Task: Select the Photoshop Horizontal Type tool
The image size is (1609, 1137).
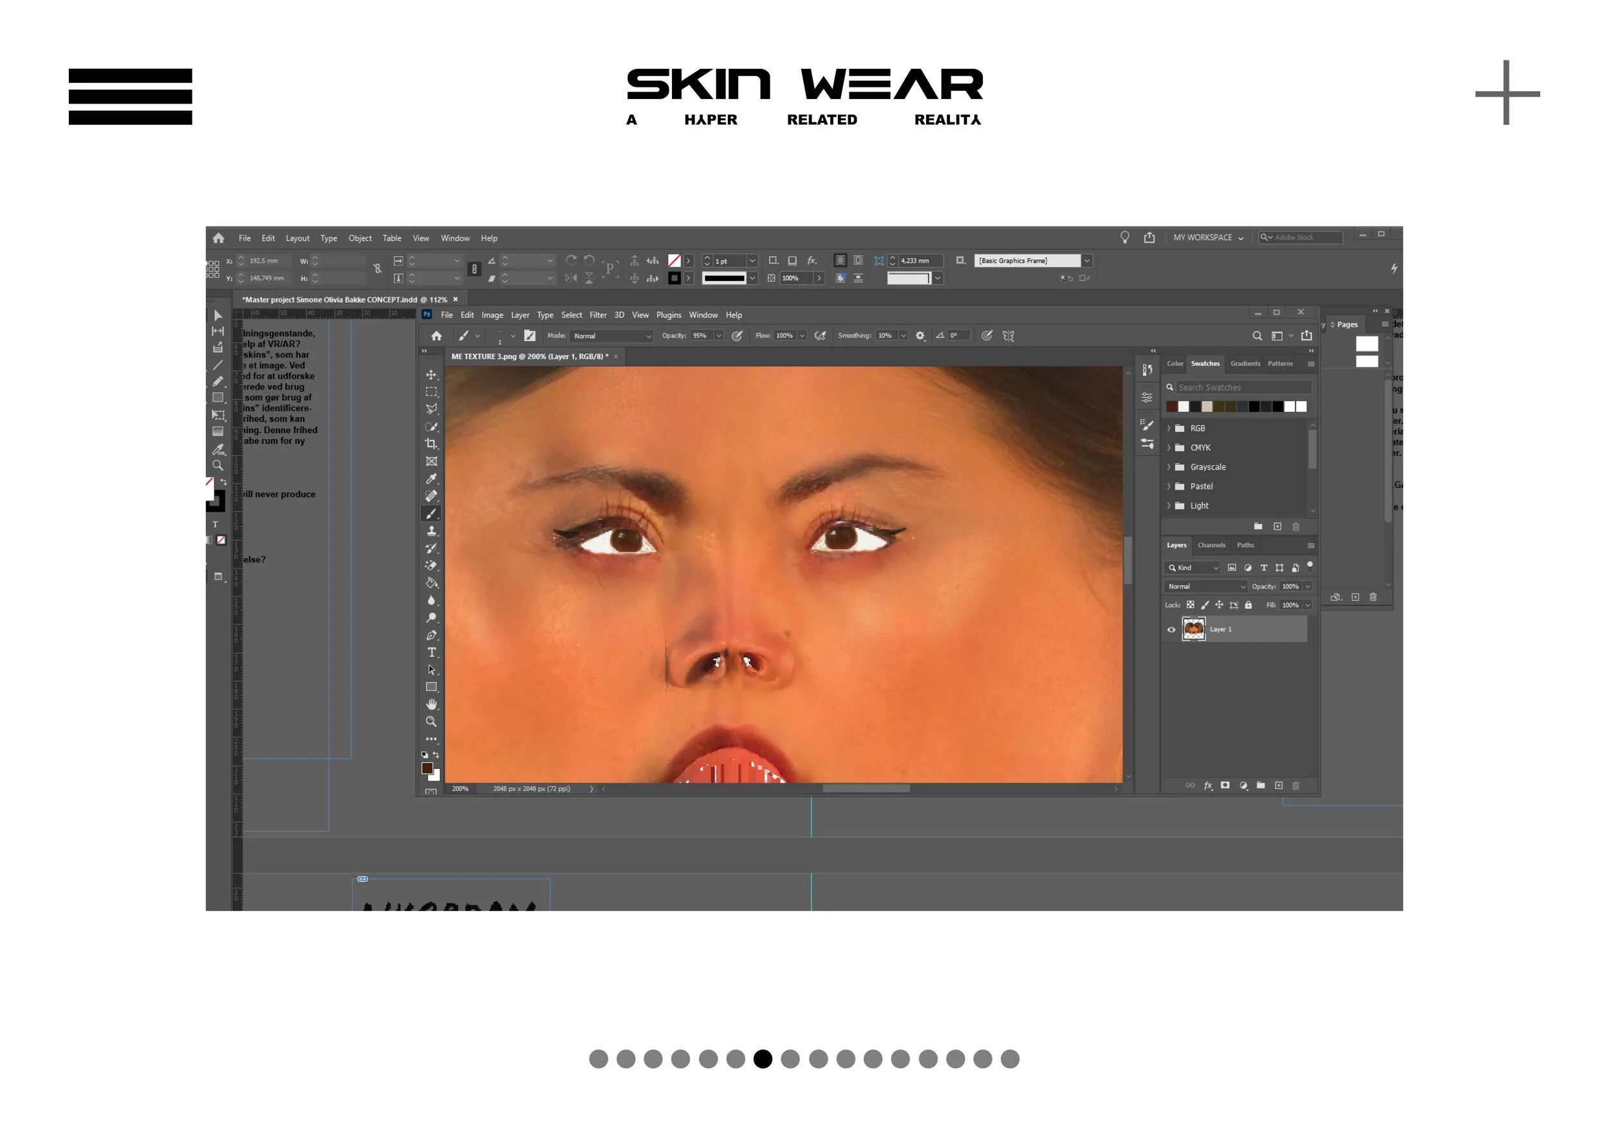Action: [x=431, y=652]
